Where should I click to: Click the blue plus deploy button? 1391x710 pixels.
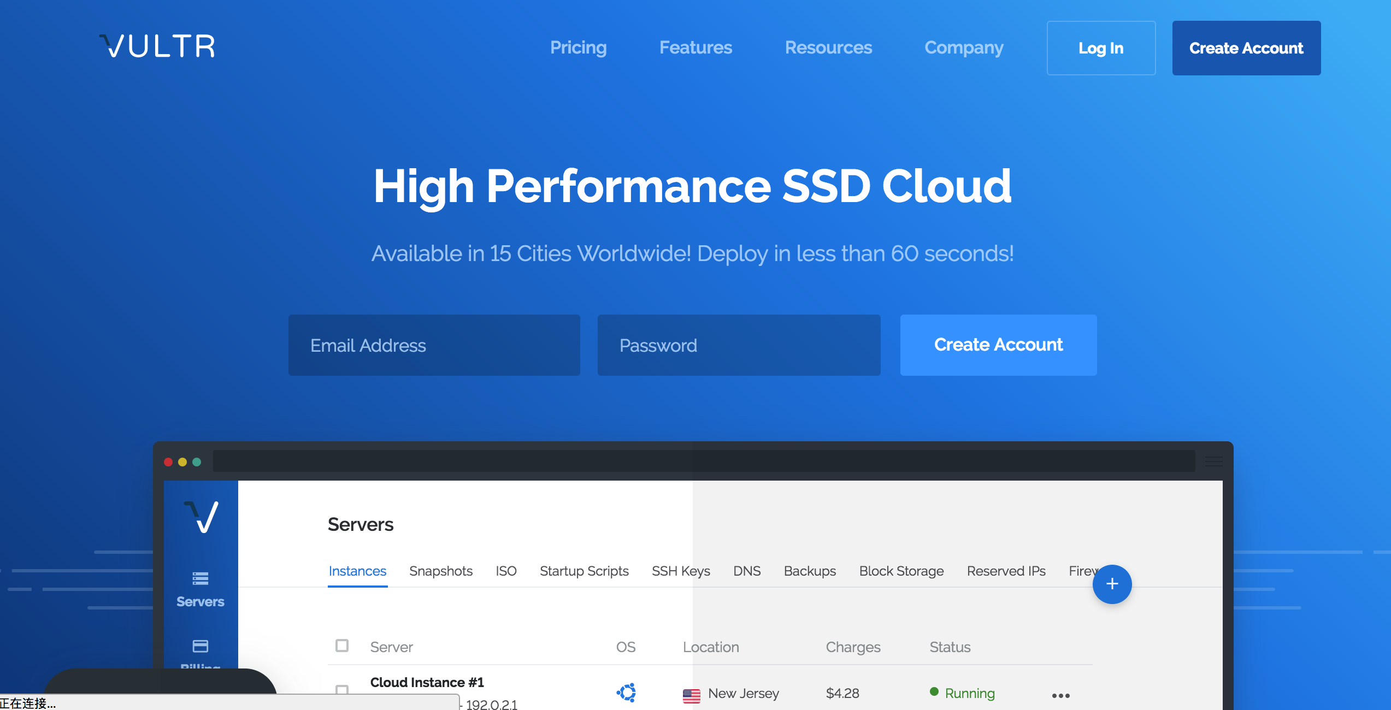[1112, 584]
